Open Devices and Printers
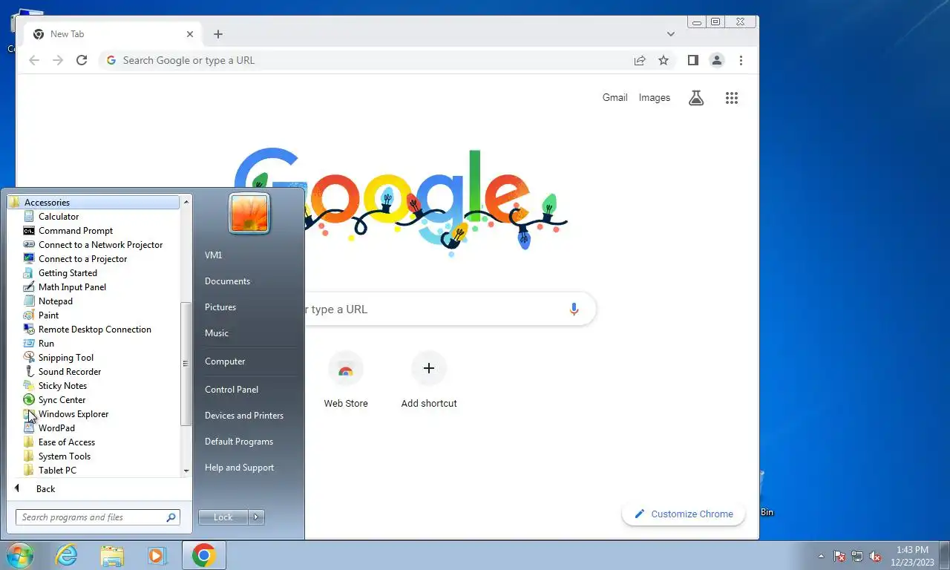The image size is (950, 570). click(244, 416)
